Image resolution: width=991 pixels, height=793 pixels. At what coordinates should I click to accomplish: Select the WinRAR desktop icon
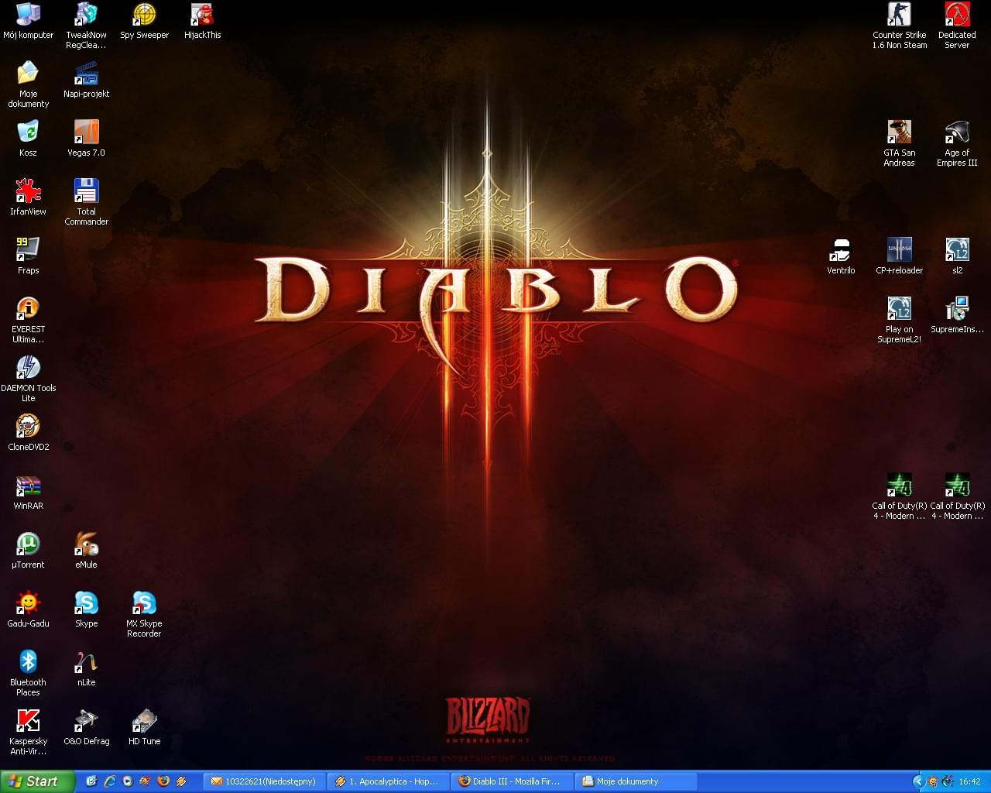(x=28, y=492)
